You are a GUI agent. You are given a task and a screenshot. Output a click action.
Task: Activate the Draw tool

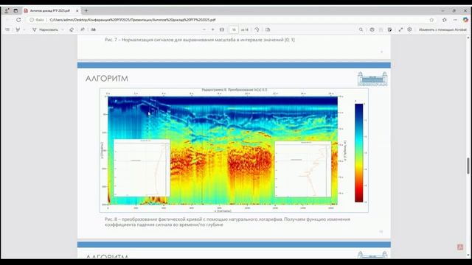click(45, 29)
